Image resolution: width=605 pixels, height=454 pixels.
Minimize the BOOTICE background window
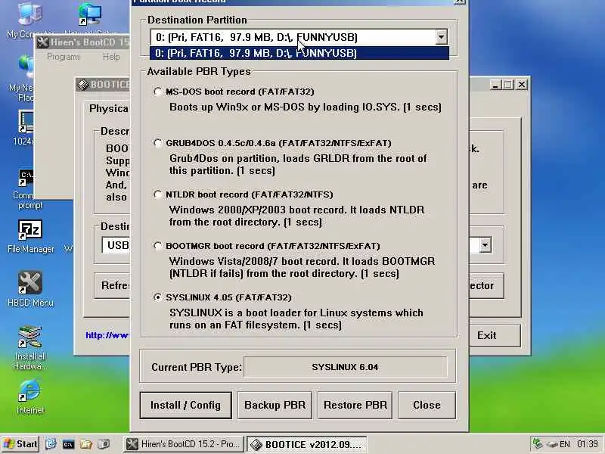(x=495, y=84)
